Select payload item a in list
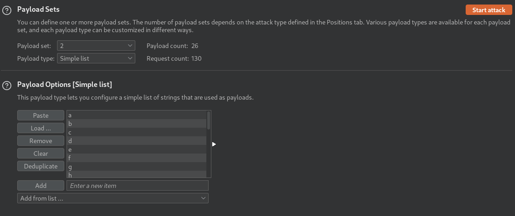Screen dimensions: 515x216 [x=137, y=115]
